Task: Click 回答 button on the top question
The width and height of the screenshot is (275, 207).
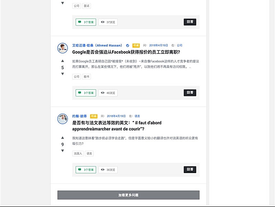Action: (190, 22)
